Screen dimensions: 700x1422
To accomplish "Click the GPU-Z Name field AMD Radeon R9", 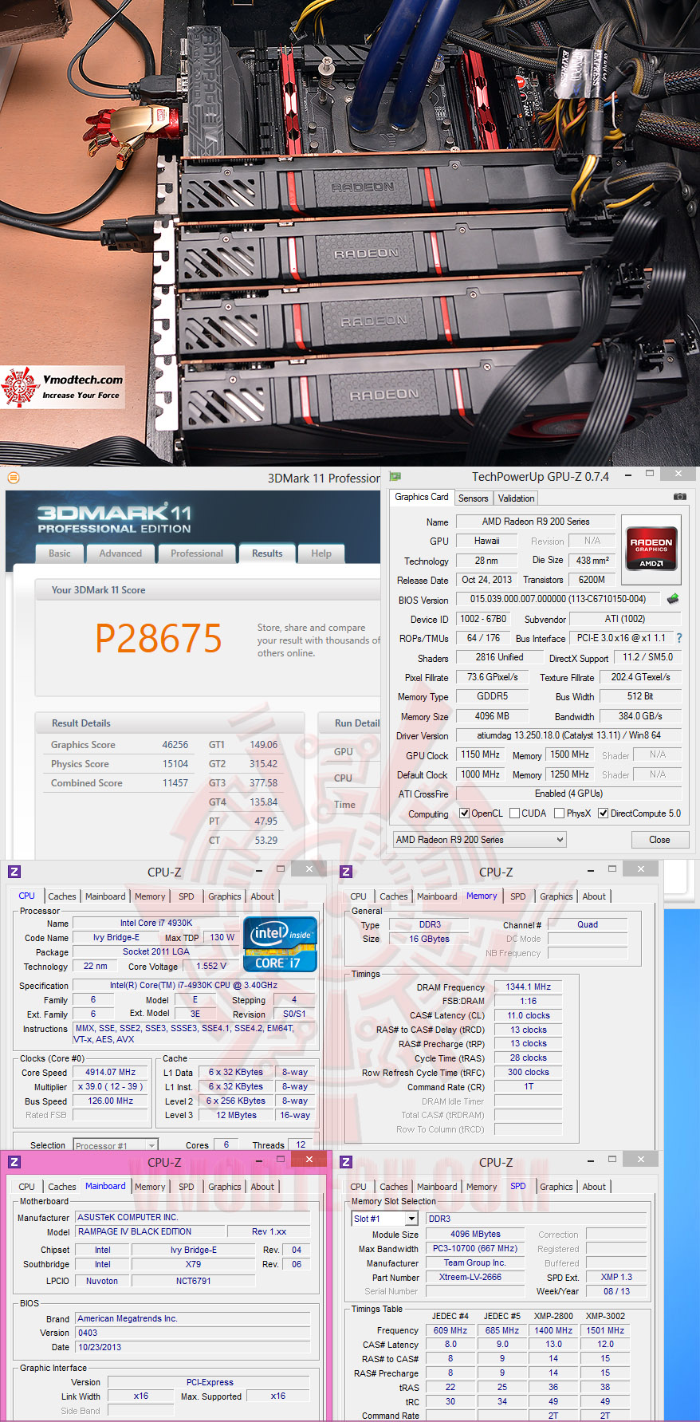I will coord(536,522).
